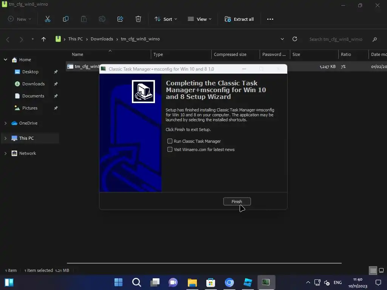387x290 pixels.
Task: Click Extract all button
Action: coord(239,19)
